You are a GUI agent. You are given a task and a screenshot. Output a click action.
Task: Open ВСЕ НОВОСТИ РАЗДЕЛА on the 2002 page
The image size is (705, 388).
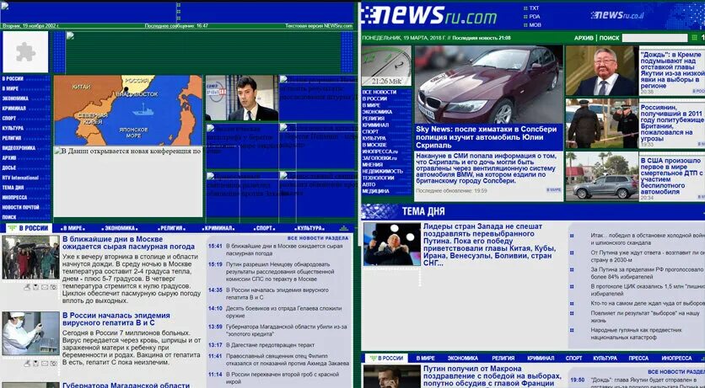coord(318,238)
